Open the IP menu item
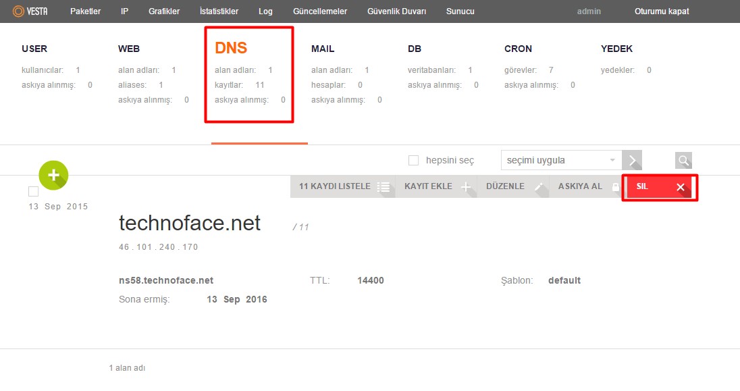Viewport: 740px width, 391px height. point(125,11)
